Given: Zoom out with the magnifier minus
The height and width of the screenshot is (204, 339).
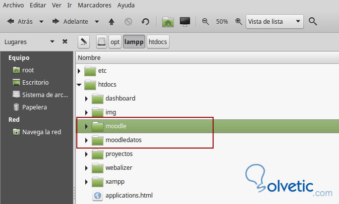Looking at the screenshot, I should 205,22.
